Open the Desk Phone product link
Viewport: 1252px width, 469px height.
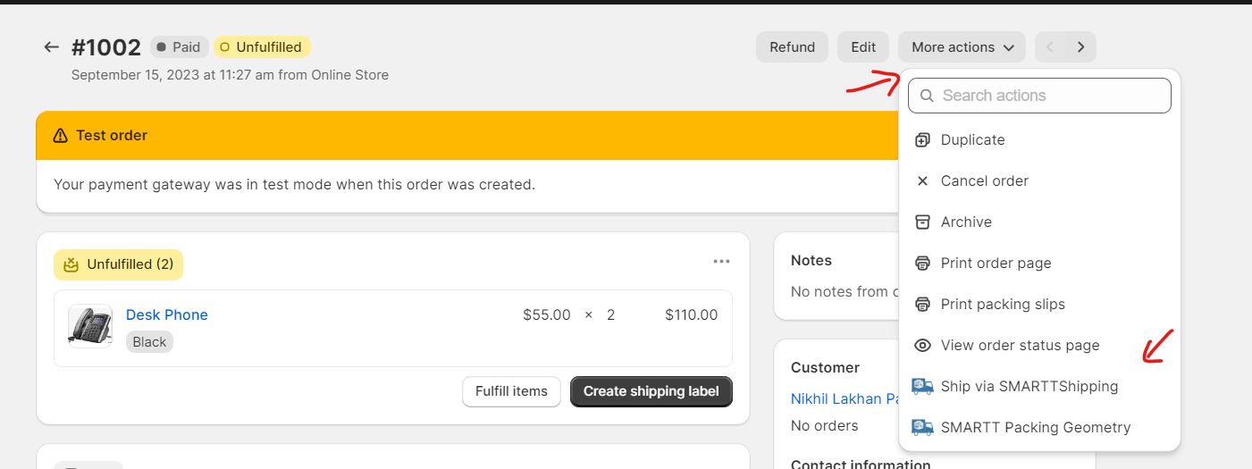(x=167, y=314)
